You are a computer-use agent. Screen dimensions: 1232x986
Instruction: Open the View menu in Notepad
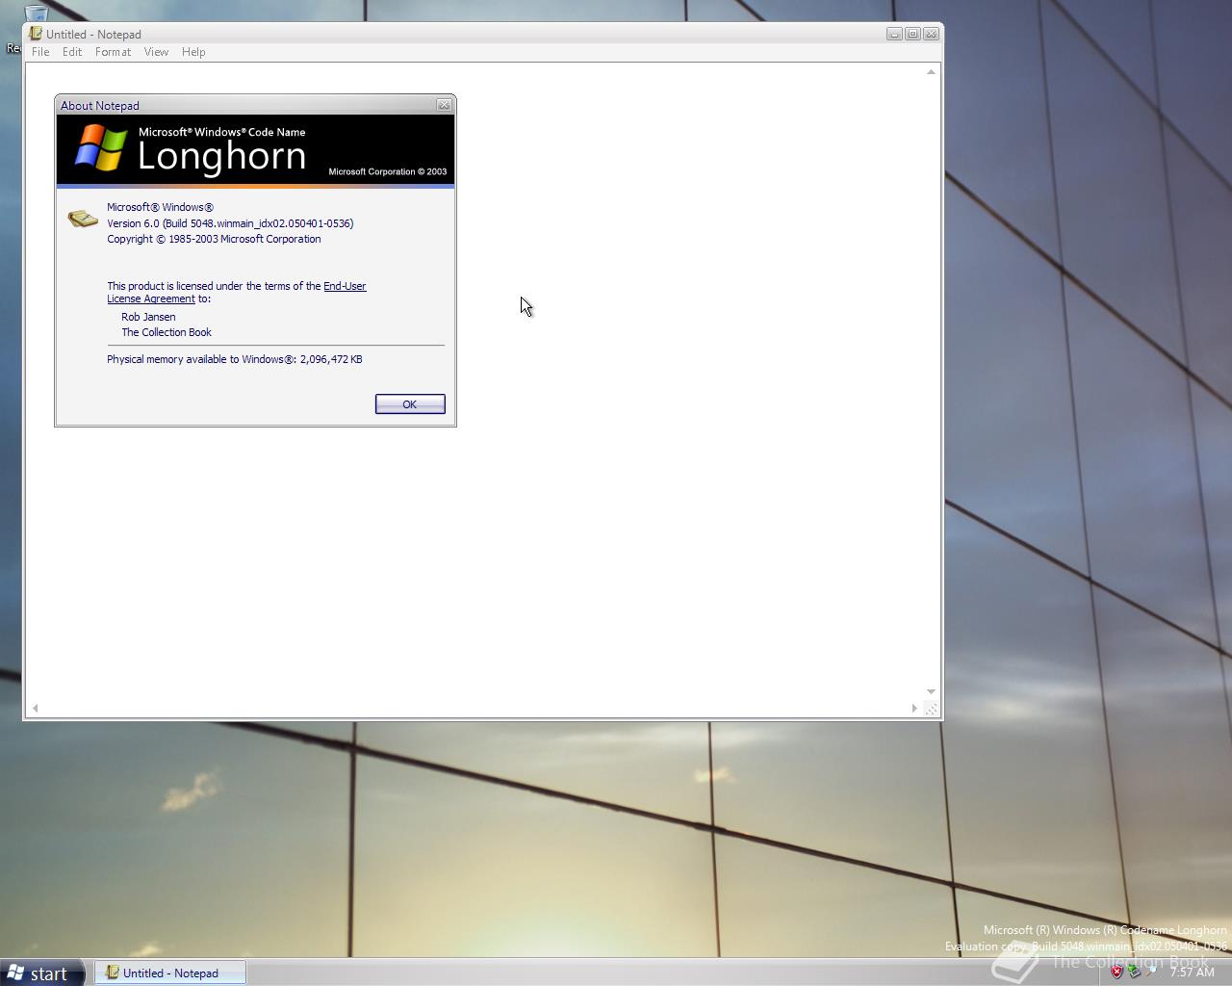pyautogui.click(x=156, y=52)
